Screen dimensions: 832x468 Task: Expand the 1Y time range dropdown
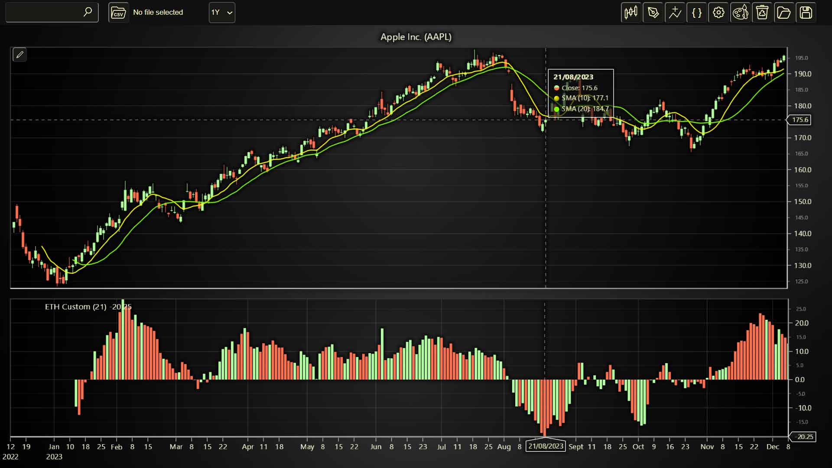[222, 13]
